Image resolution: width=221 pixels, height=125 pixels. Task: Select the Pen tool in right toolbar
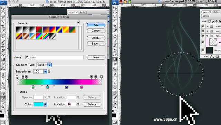(x=115, y=74)
